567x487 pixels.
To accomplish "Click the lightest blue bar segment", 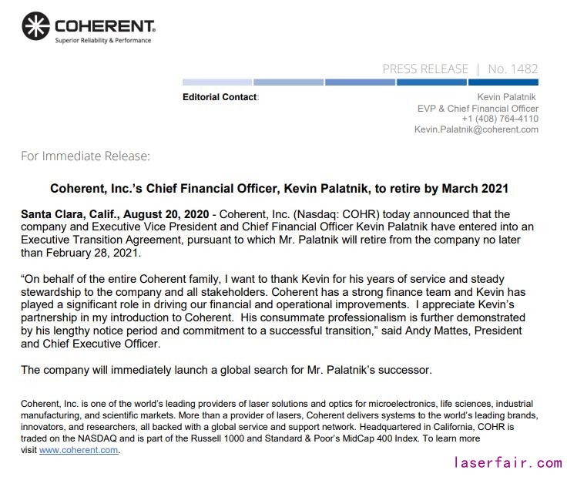I will (x=217, y=82).
